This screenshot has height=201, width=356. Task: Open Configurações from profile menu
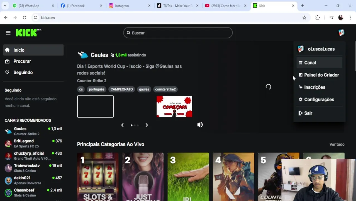(319, 100)
